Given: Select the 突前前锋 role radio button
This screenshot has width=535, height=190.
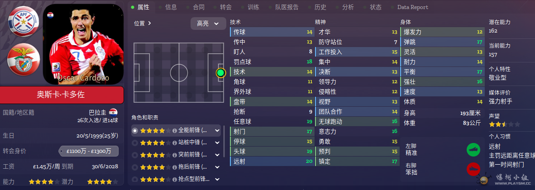Looking at the screenshot, I should pyautogui.click(x=135, y=155).
